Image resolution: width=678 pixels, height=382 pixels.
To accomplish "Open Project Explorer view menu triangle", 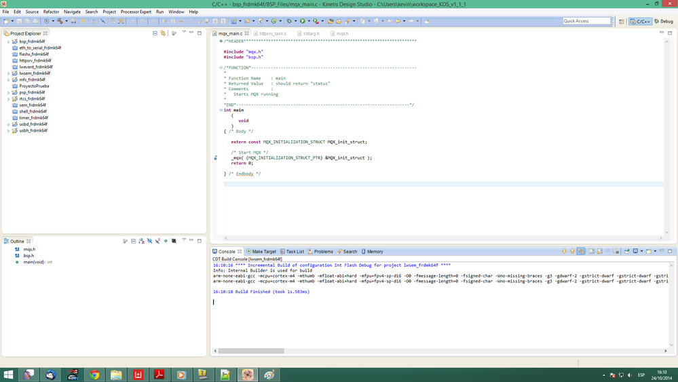I will click(184, 32).
